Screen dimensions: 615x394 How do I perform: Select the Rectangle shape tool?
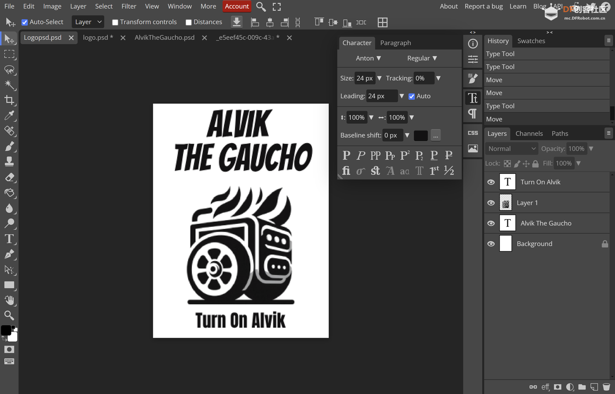pyautogui.click(x=9, y=284)
